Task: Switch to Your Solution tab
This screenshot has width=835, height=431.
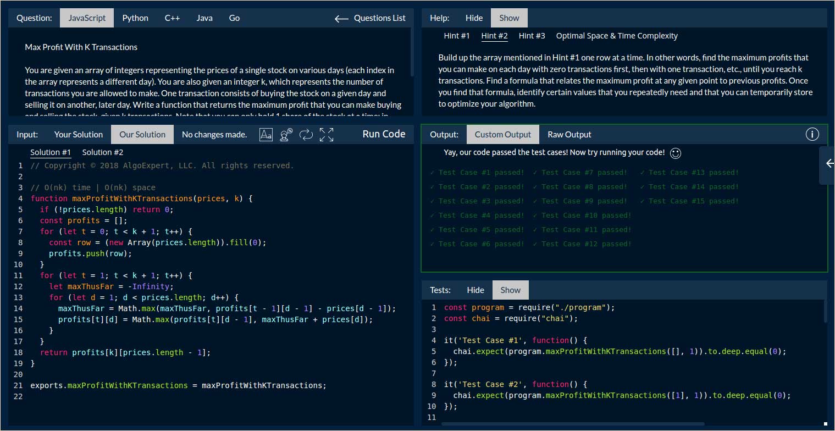Action: (x=79, y=135)
